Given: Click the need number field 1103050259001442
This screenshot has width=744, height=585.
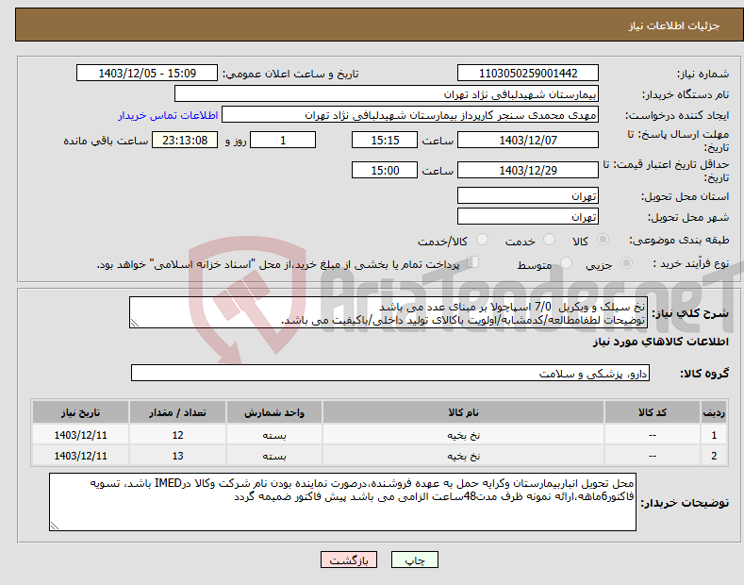Looking at the screenshot, I should 528,74.
